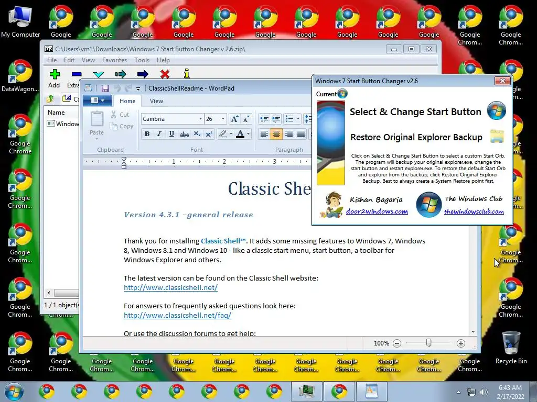537x402 pixels.
Task: Click the bullet list icon in WordPad
Action: pos(289,119)
